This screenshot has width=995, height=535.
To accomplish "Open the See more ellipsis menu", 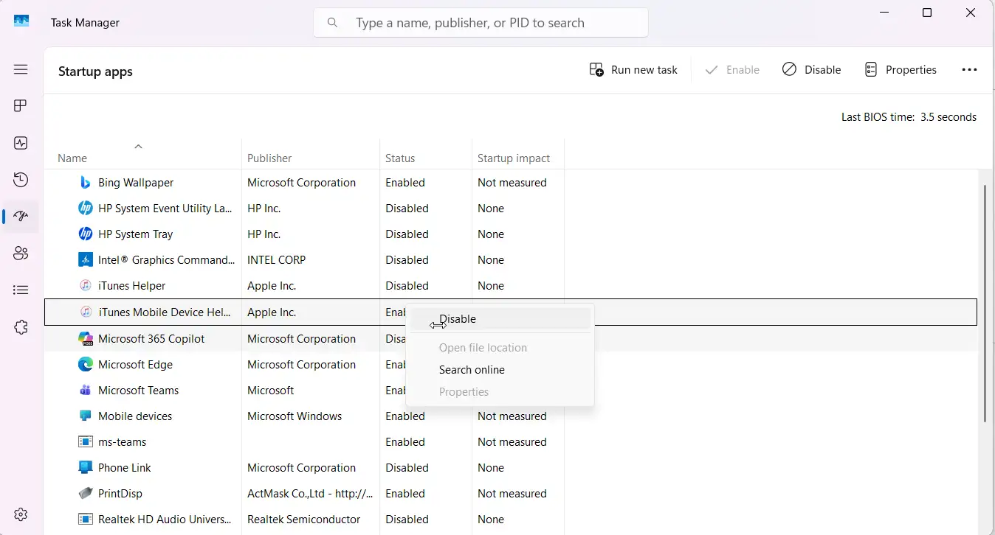I will point(969,69).
